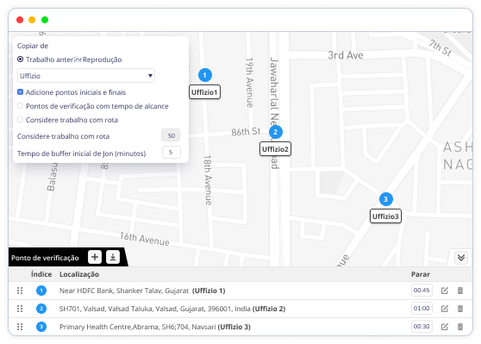Click the Uffizio3 map label
Viewport: 481px width, 344px height.
pyautogui.click(x=385, y=216)
